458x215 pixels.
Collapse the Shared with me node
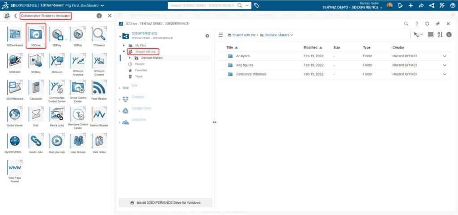(x=124, y=52)
